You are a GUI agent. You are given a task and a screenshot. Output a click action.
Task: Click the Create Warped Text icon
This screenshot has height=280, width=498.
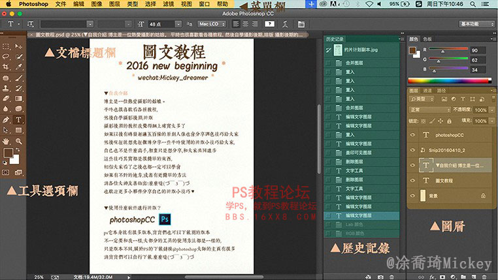285,24
